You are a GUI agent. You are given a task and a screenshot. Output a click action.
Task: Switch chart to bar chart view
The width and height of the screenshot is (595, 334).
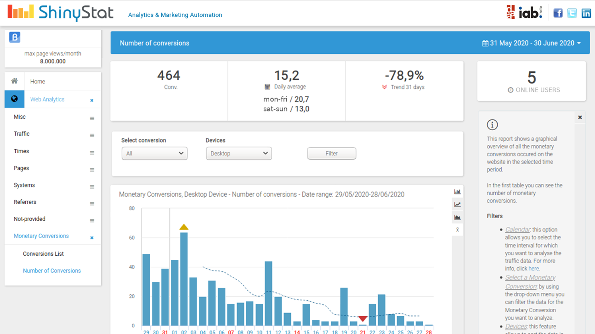tap(457, 191)
